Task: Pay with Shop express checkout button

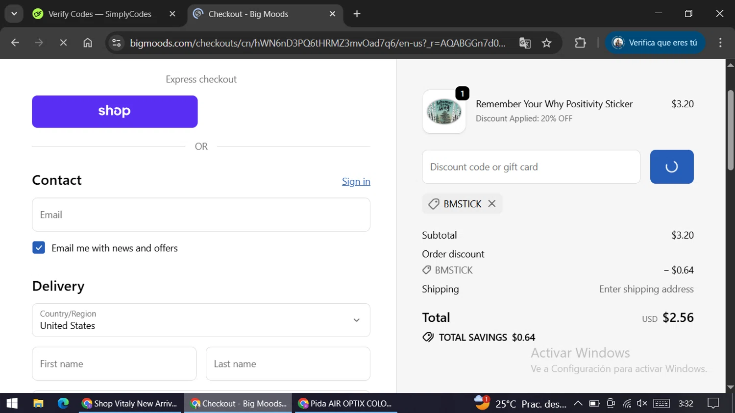Action: pos(115,111)
